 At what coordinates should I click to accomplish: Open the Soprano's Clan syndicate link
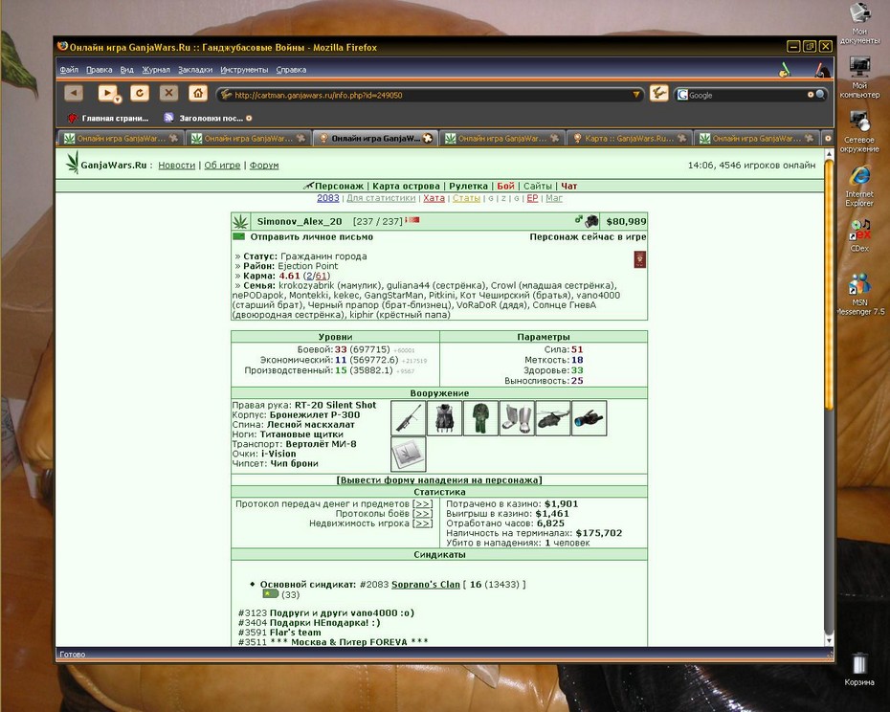pyautogui.click(x=426, y=585)
